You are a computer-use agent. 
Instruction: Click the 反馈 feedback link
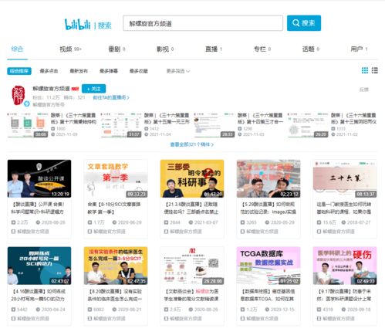pyautogui.click(x=364, y=90)
